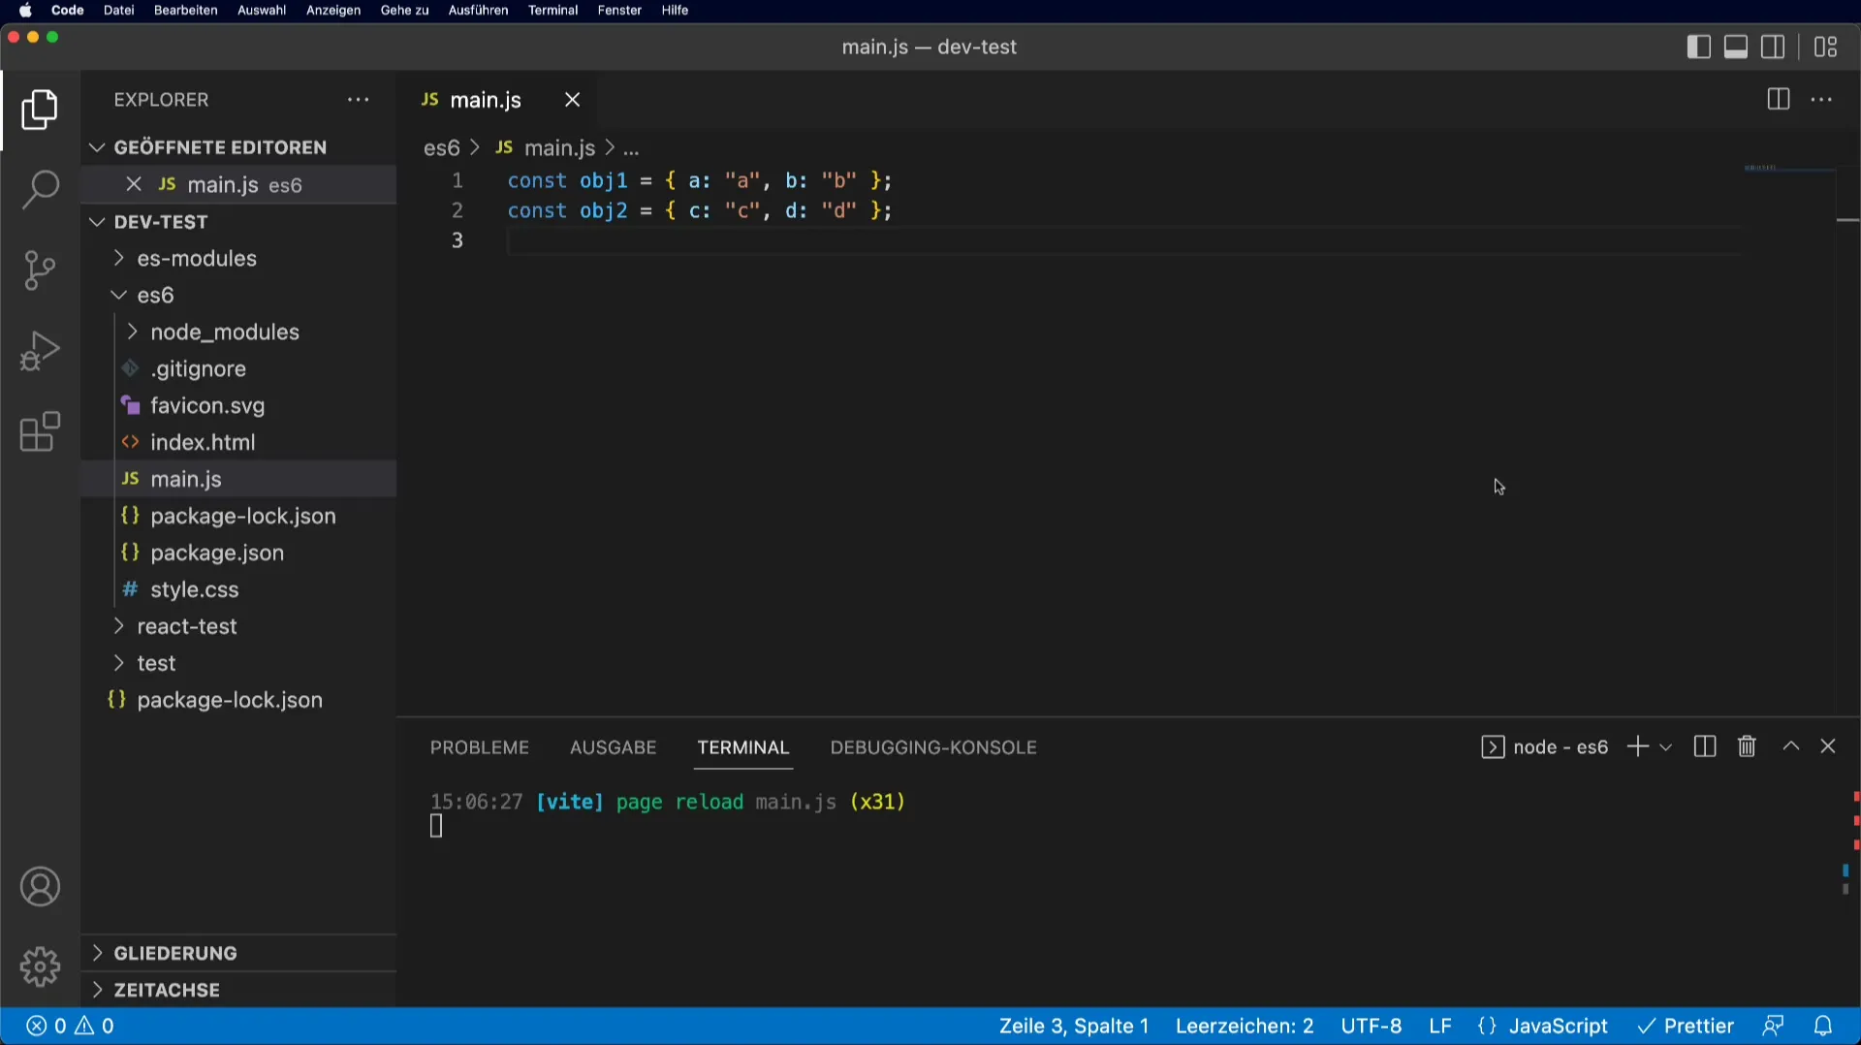Open the Source Control view
This screenshot has height=1045, width=1861.
(x=40, y=270)
